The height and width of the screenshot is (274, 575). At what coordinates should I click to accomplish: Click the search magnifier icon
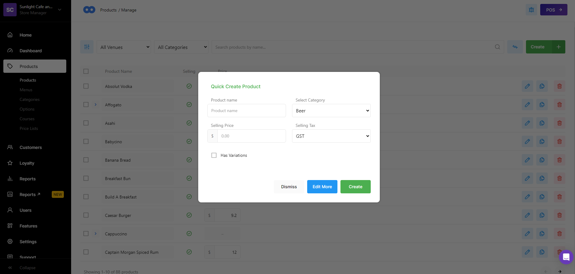(497, 47)
